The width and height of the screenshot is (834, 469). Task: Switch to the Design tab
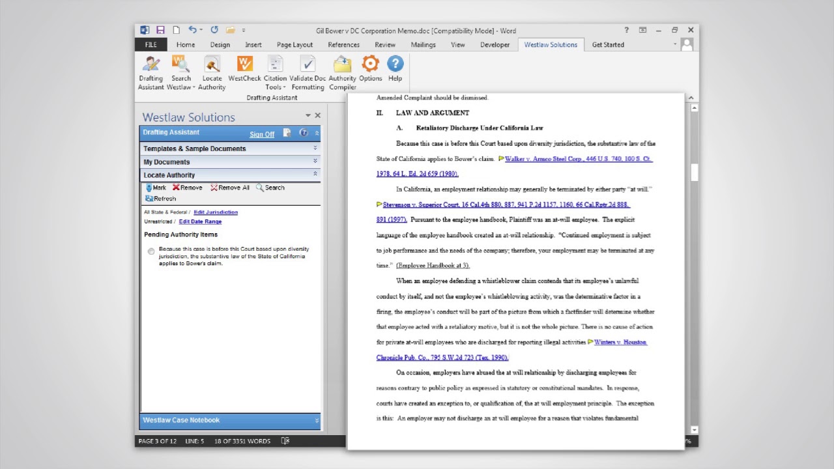[220, 45]
